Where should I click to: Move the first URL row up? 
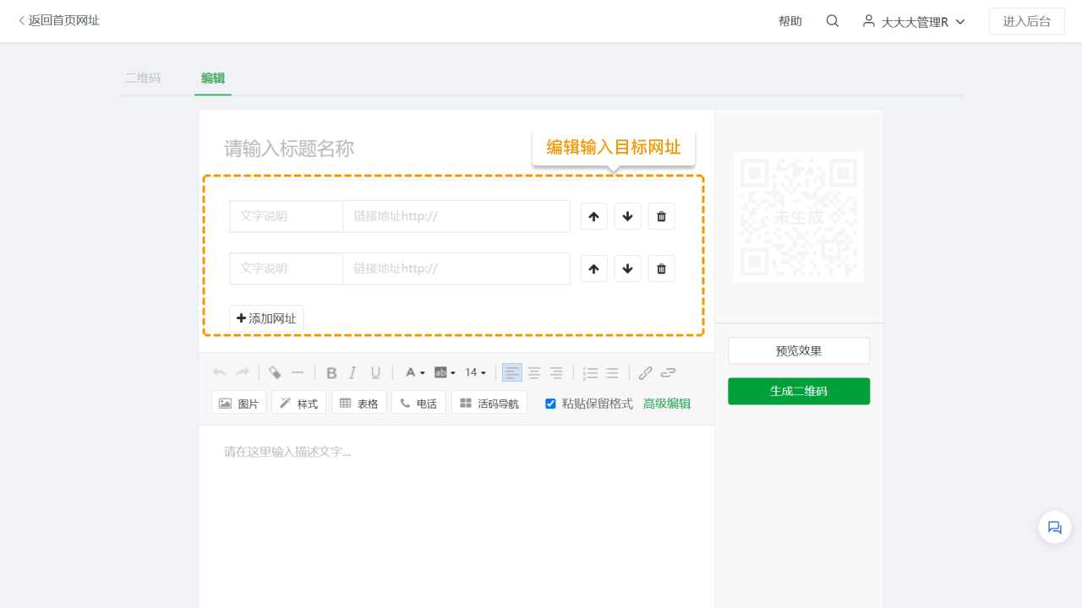click(593, 216)
